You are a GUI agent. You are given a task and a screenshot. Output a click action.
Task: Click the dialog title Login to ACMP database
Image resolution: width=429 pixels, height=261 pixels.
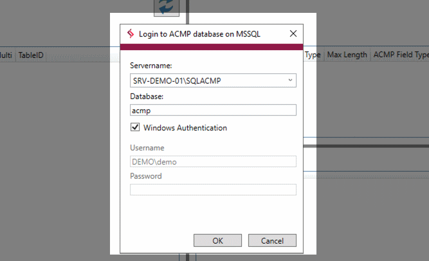point(199,34)
